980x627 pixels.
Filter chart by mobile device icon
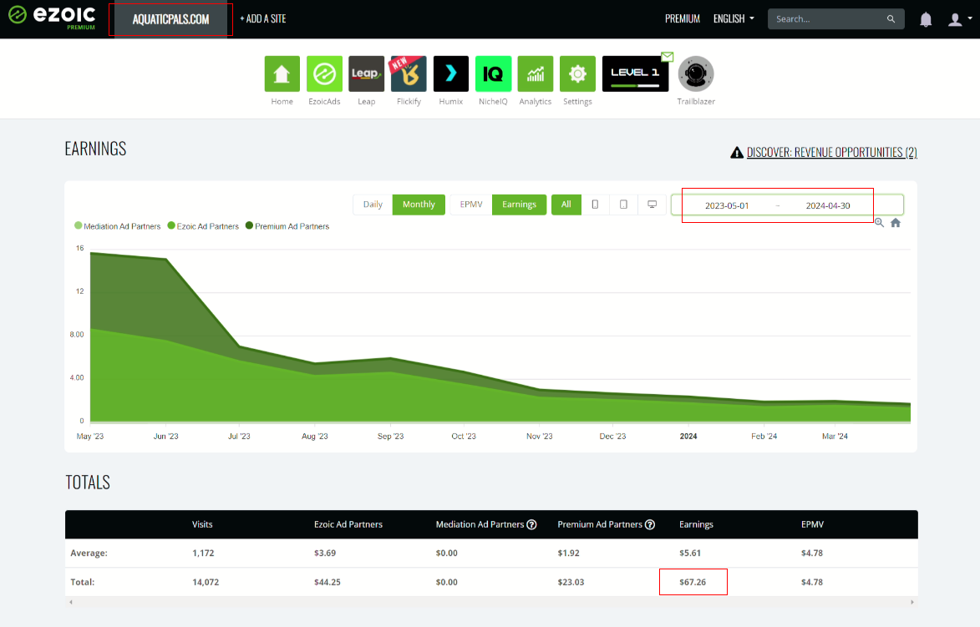click(x=595, y=205)
